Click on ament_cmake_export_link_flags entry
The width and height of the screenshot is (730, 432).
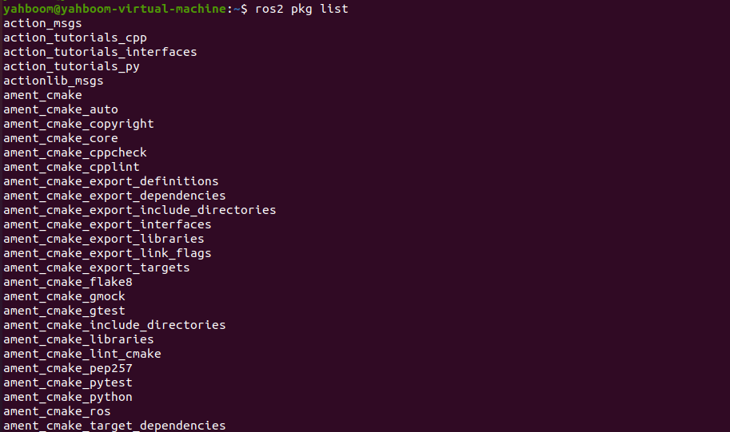107,253
